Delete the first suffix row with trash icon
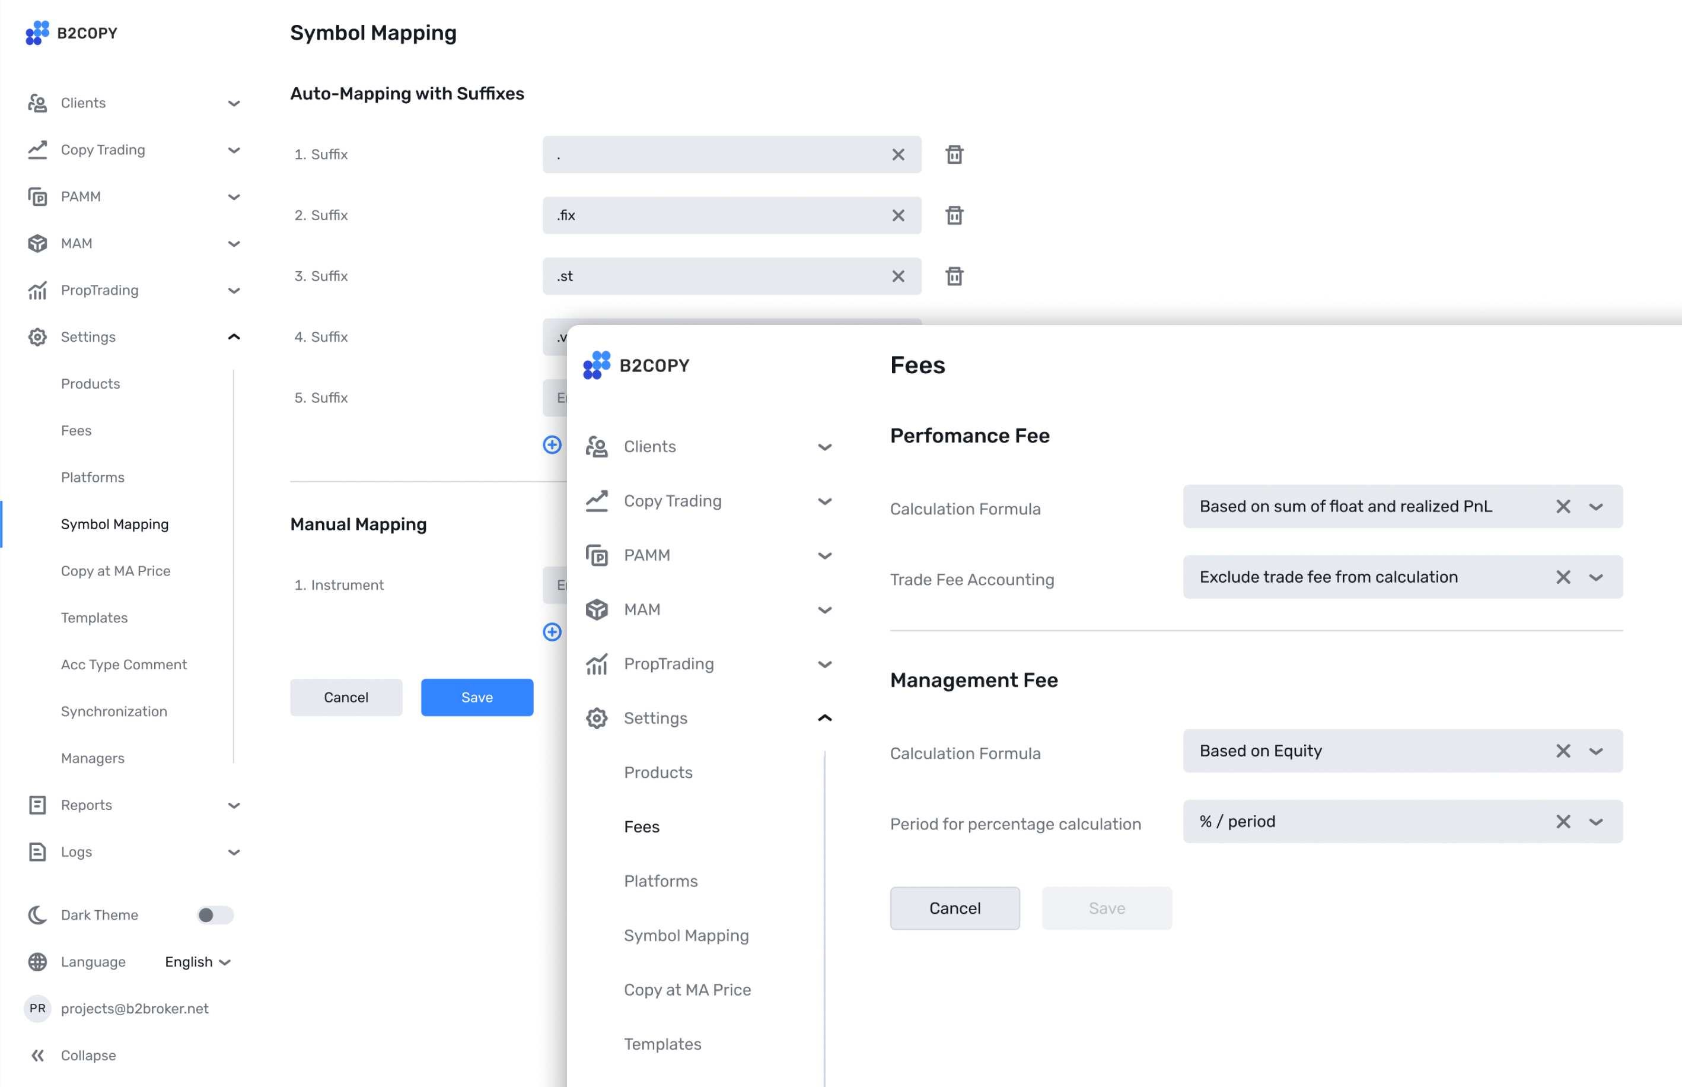The width and height of the screenshot is (1682, 1087). click(954, 155)
